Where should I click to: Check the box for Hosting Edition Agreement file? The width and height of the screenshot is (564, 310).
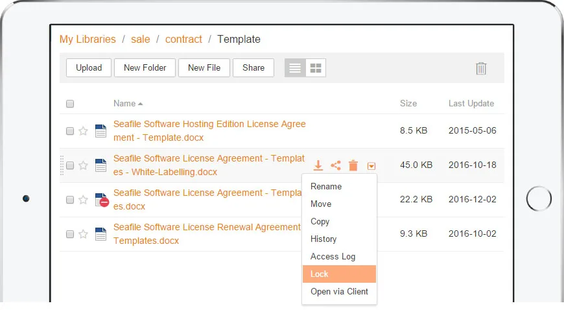pos(70,131)
